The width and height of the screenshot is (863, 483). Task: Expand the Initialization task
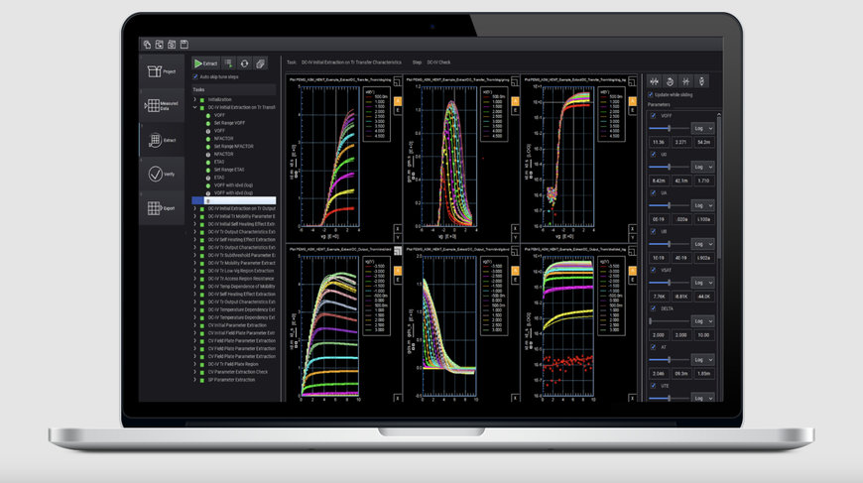[x=194, y=99]
